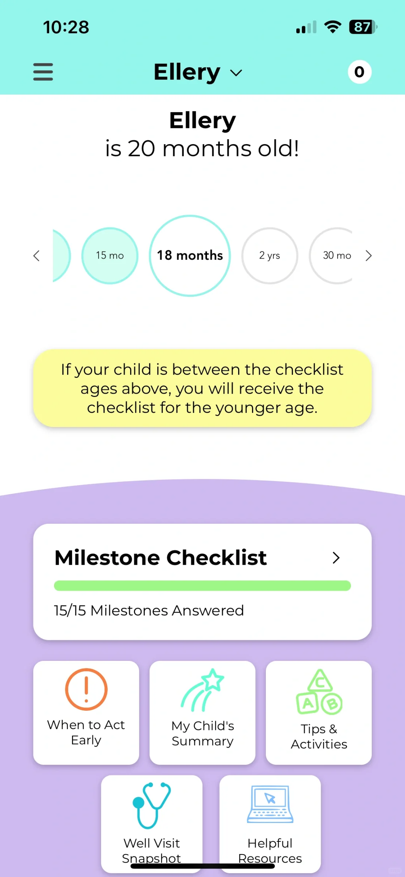This screenshot has width=405, height=877.
Task: Select the partially hidden earlier age circle
Action: (62, 256)
